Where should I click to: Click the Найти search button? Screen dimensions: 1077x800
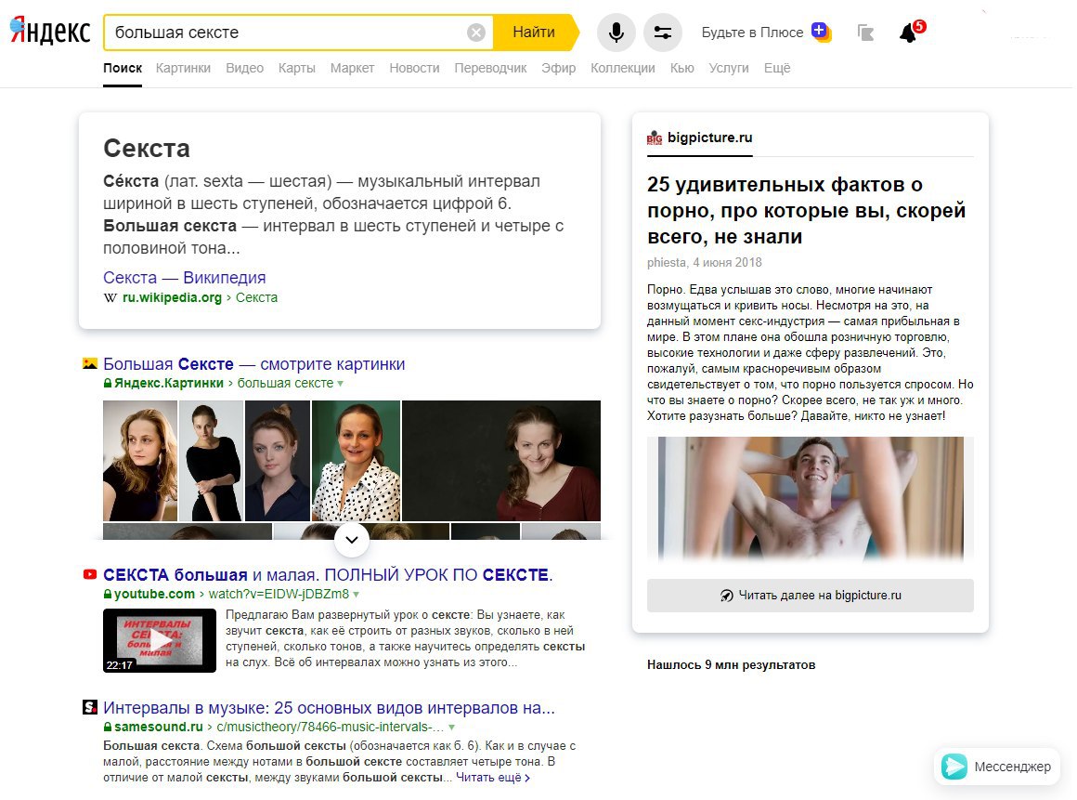(x=534, y=33)
